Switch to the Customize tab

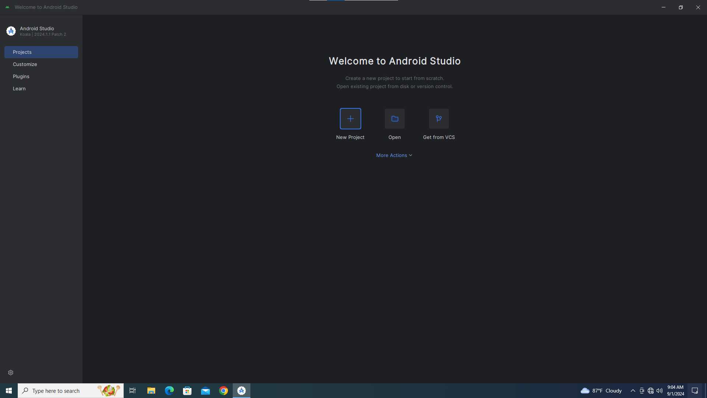point(41,64)
